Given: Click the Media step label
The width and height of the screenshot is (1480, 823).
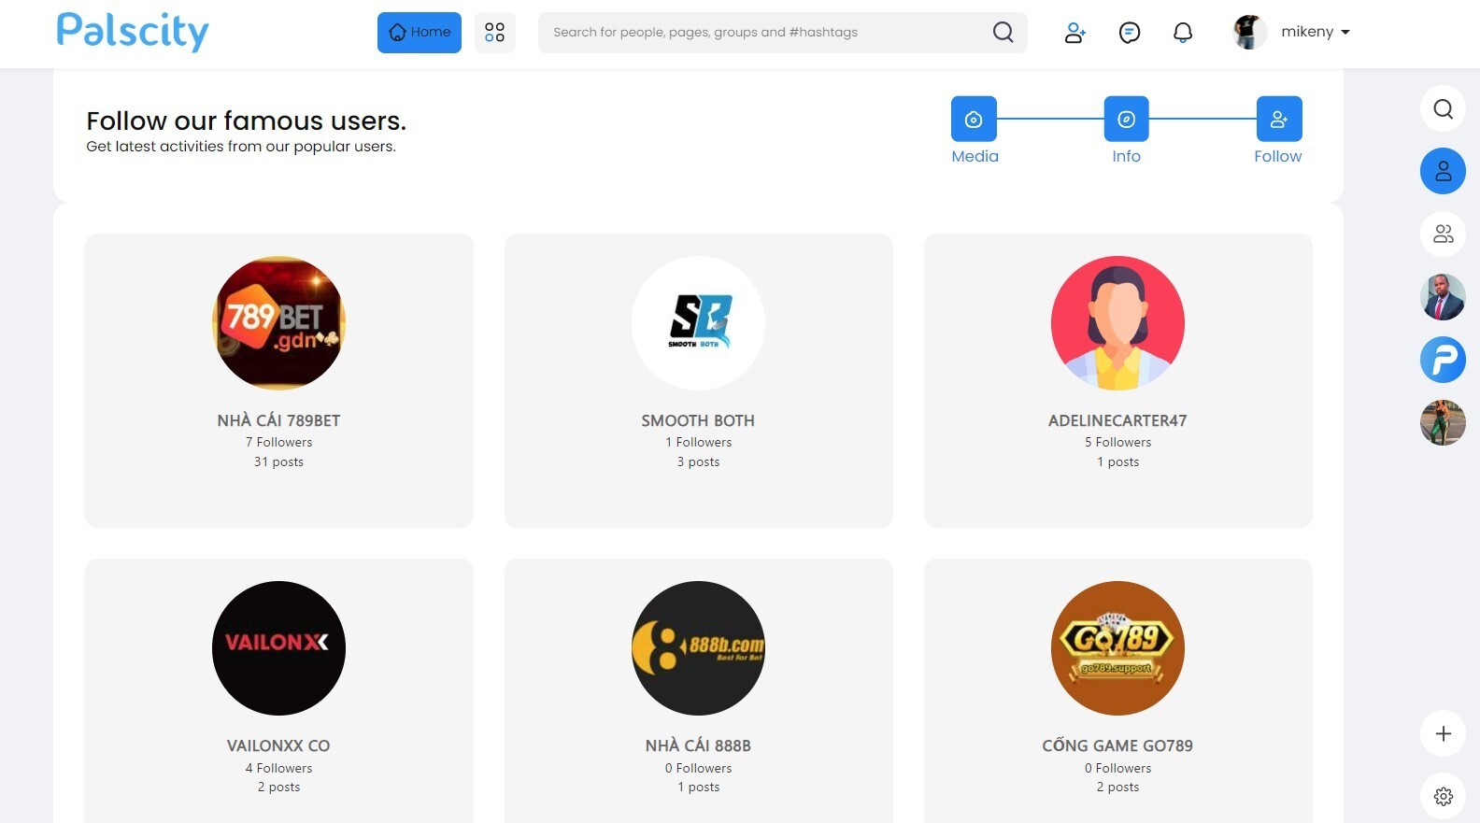Looking at the screenshot, I should point(975,156).
